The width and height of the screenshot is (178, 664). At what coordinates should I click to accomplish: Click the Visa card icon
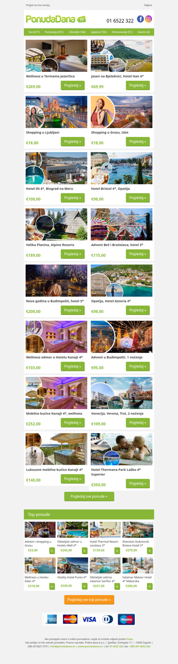pos(89,619)
